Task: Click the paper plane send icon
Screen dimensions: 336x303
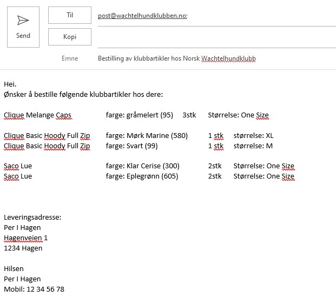Action: pyautogui.click(x=23, y=21)
